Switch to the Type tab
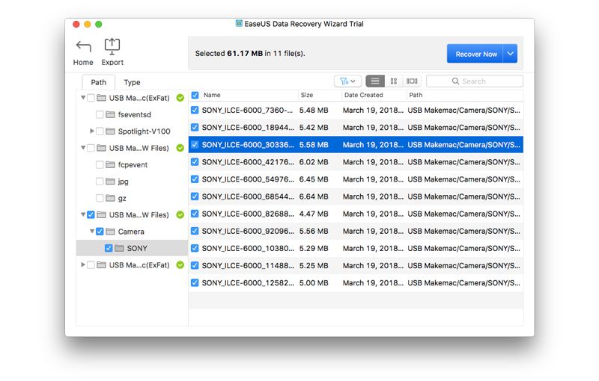Image resolution: width=599 pixels, height=381 pixels. click(132, 82)
